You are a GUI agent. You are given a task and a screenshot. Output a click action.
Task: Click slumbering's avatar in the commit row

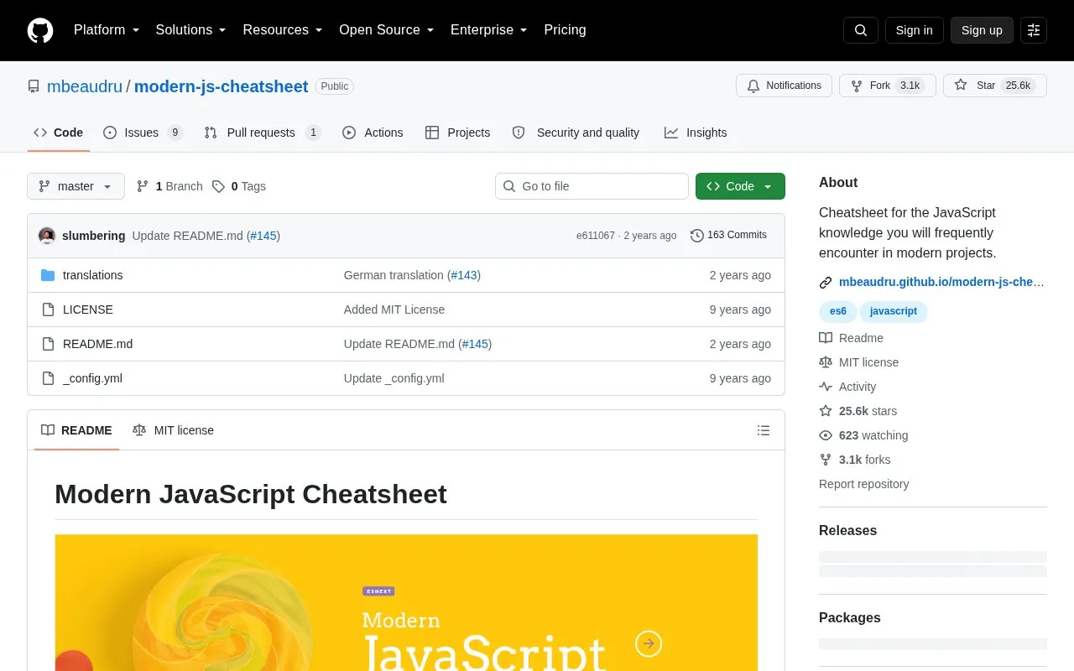pyautogui.click(x=47, y=236)
